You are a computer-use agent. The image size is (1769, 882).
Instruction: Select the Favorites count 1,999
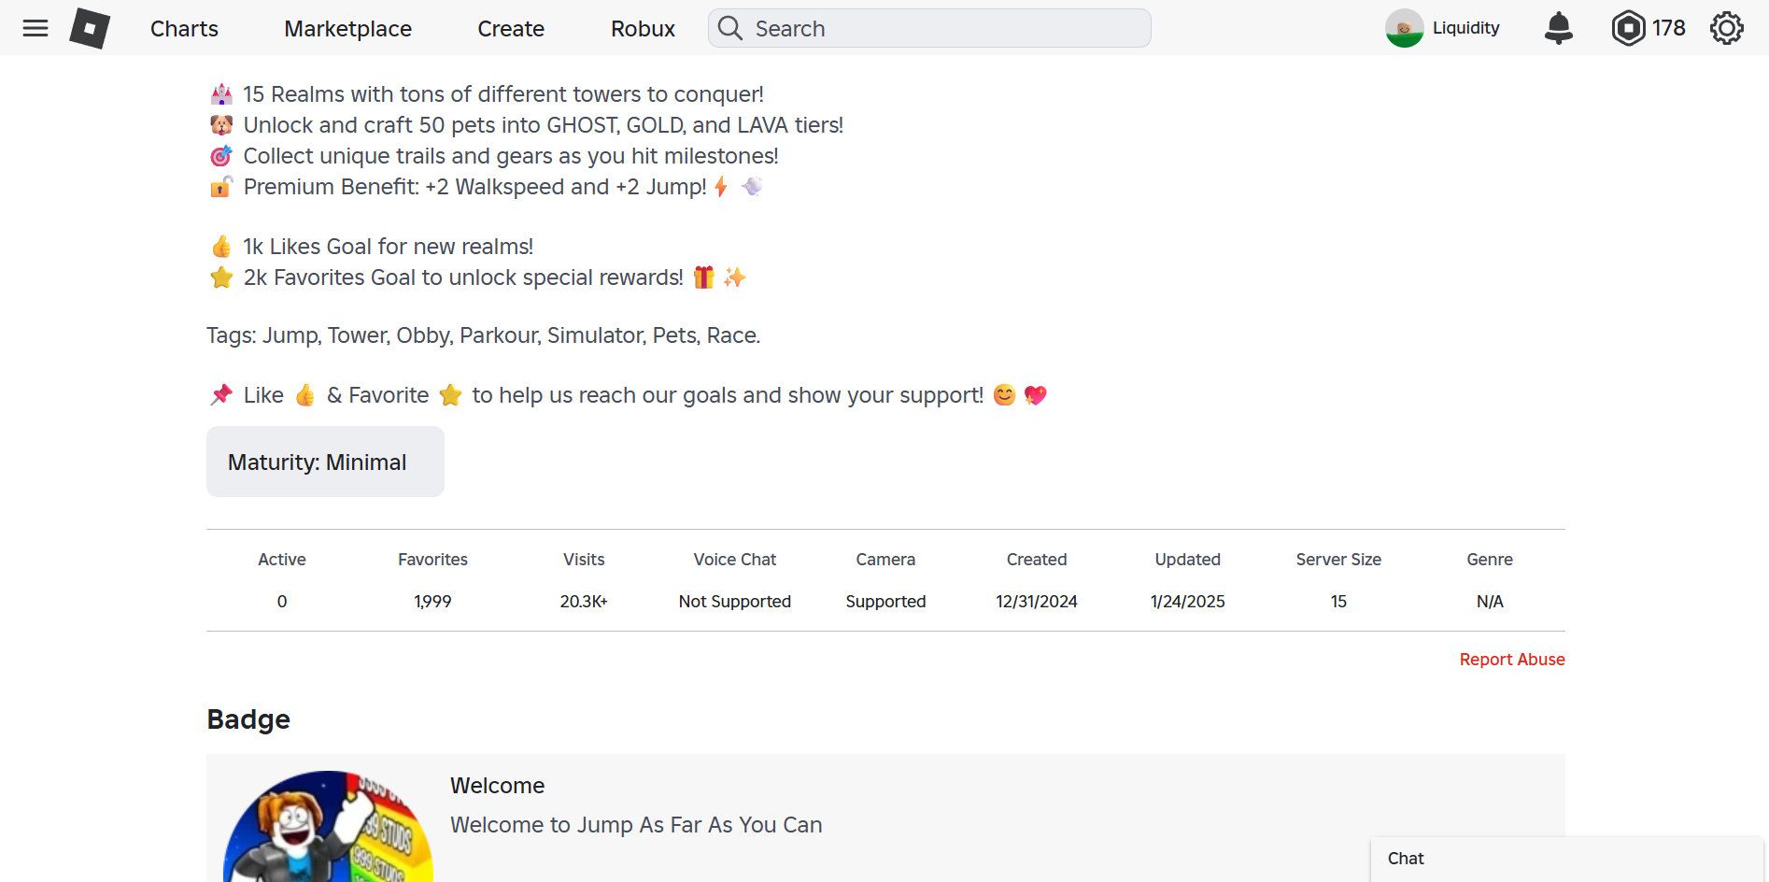(x=432, y=601)
